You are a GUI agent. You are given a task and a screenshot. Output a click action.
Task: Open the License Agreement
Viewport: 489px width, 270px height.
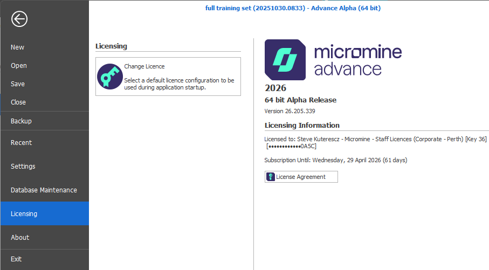[x=301, y=177]
